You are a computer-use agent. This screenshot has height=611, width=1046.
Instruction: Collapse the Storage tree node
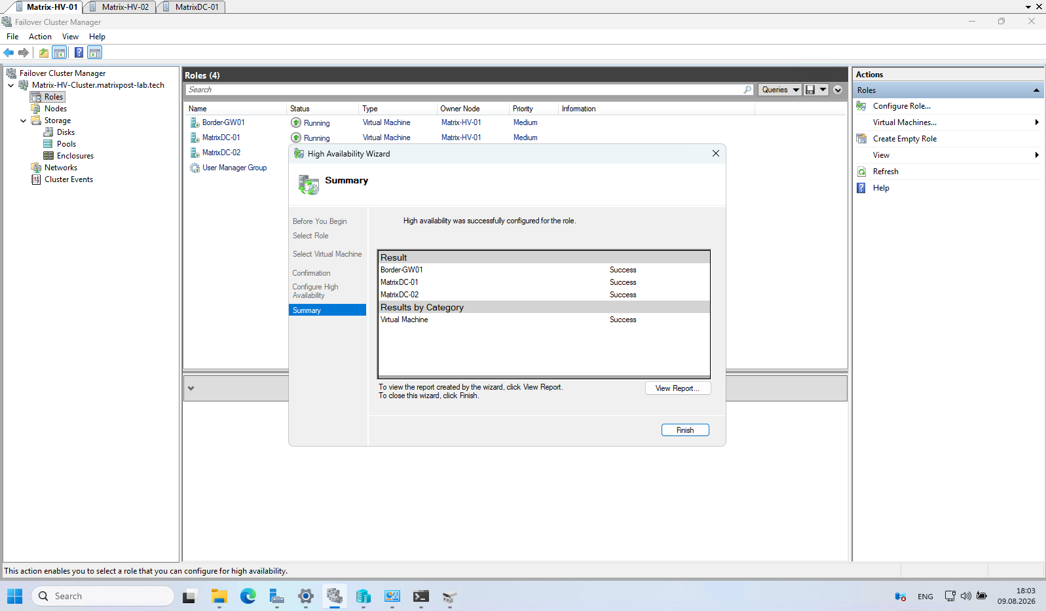click(x=23, y=120)
